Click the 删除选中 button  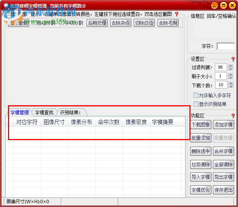point(201,151)
